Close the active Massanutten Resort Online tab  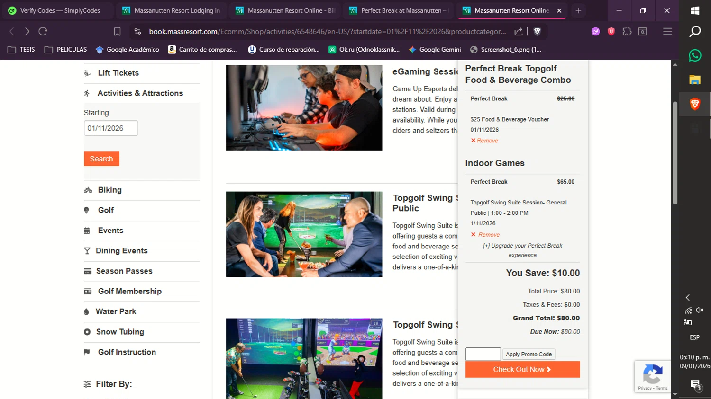[559, 10]
